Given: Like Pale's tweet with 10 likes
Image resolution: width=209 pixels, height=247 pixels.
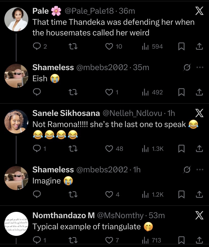Looking at the screenshot, I should click(x=109, y=47).
